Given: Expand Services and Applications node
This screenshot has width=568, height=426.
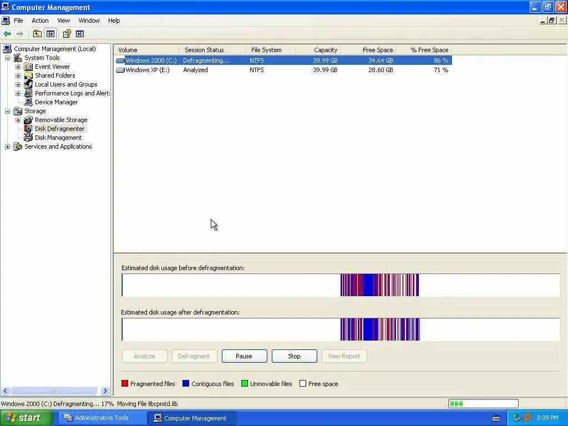Looking at the screenshot, I should [7, 146].
